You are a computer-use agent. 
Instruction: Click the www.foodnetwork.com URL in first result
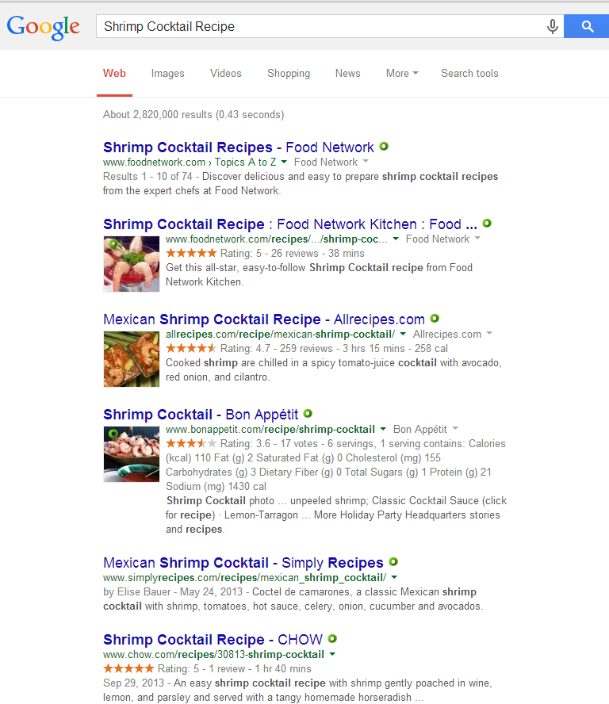[154, 162]
